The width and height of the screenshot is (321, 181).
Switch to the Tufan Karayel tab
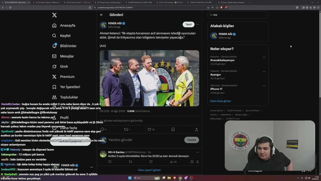tap(170, 2)
